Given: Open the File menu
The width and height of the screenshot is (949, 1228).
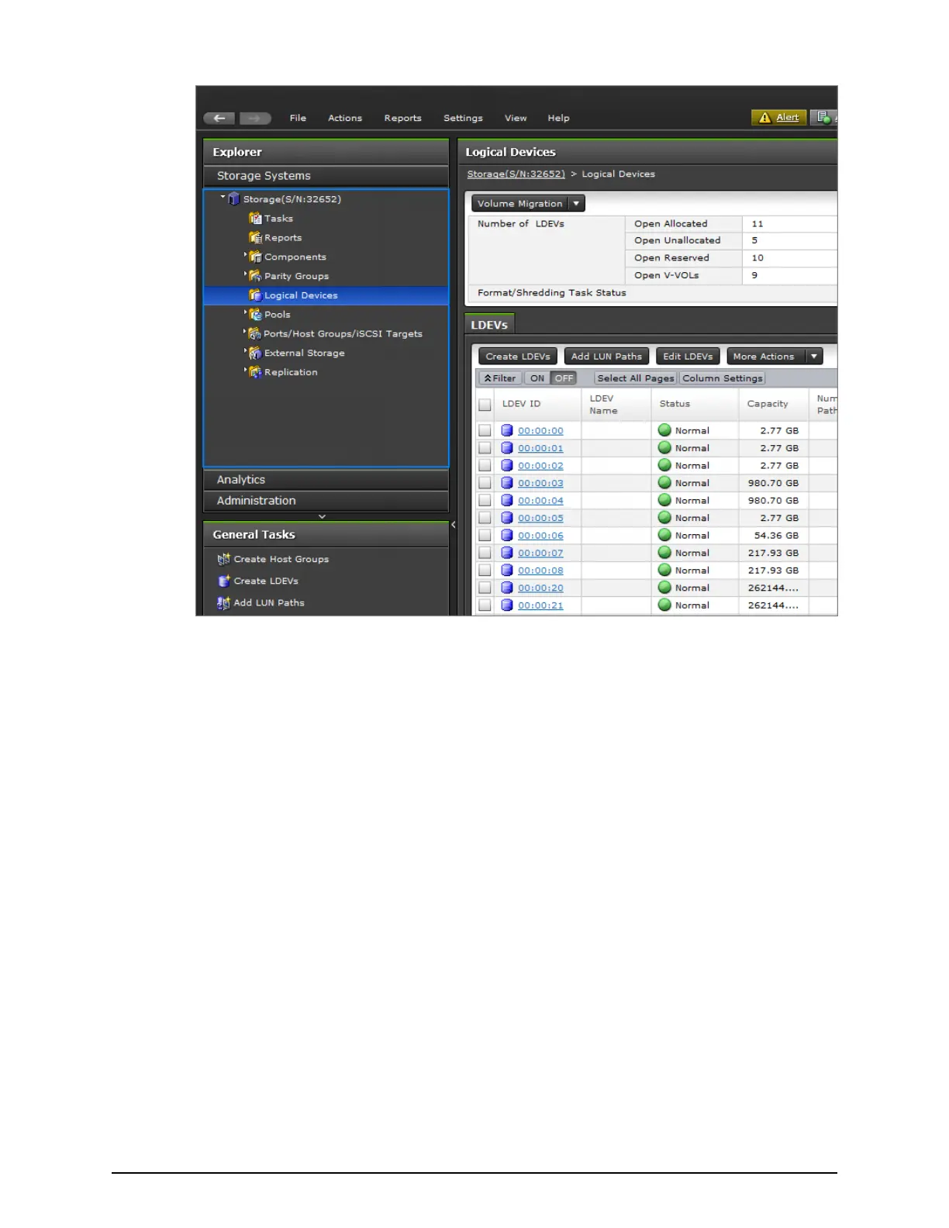Looking at the screenshot, I should pos(298,118).
